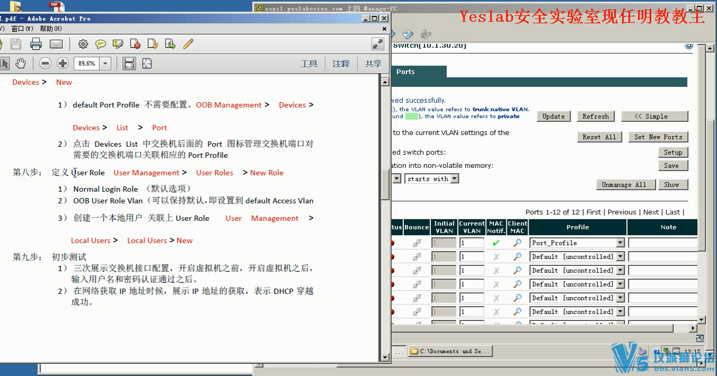Toggle MAC Notif green check in Port_Profile row

click(496, 243)
